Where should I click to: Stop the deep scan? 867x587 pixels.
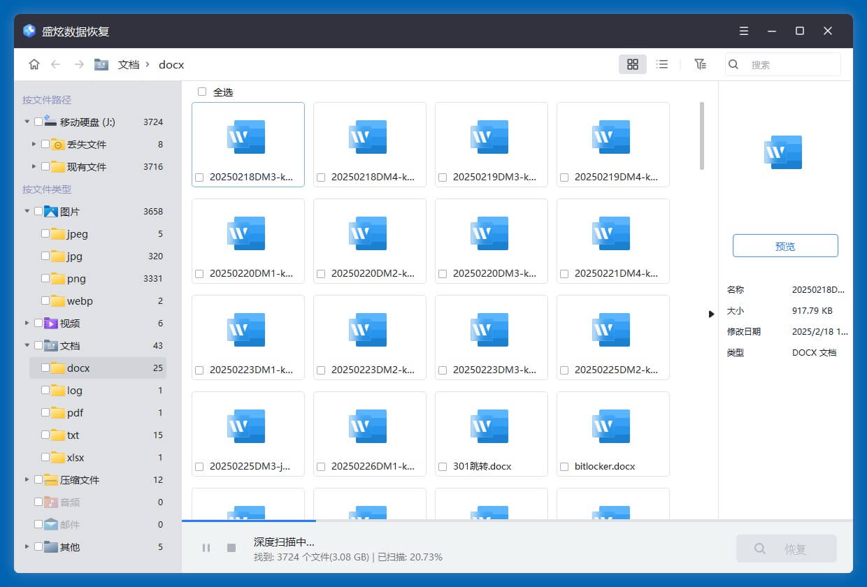(231, 548)
